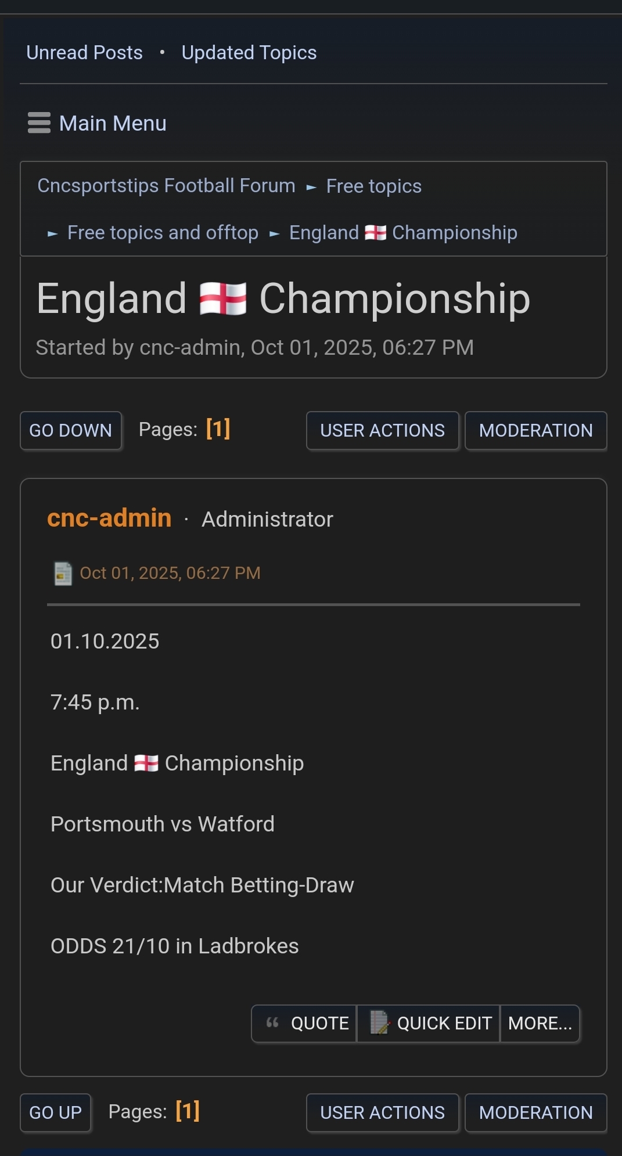Expand top USER ACTIONS dropdown
Image resolution: width=622 pixels, height=1156 pixels.
pyautogui.click(x=382, y=430)
